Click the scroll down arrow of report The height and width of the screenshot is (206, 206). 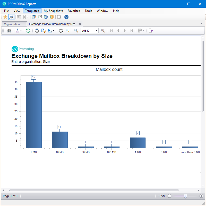click(x=203, y=186)
